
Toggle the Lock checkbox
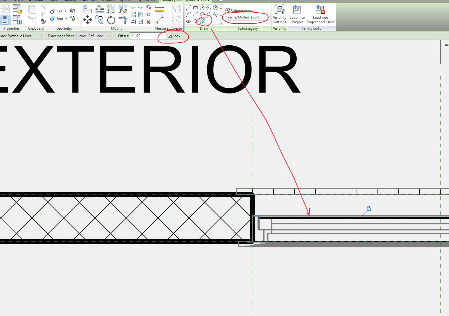[x=170, y=36]
